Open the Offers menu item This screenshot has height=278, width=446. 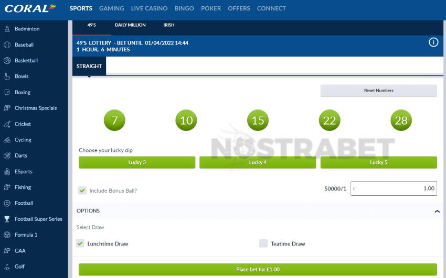[239, 8]
